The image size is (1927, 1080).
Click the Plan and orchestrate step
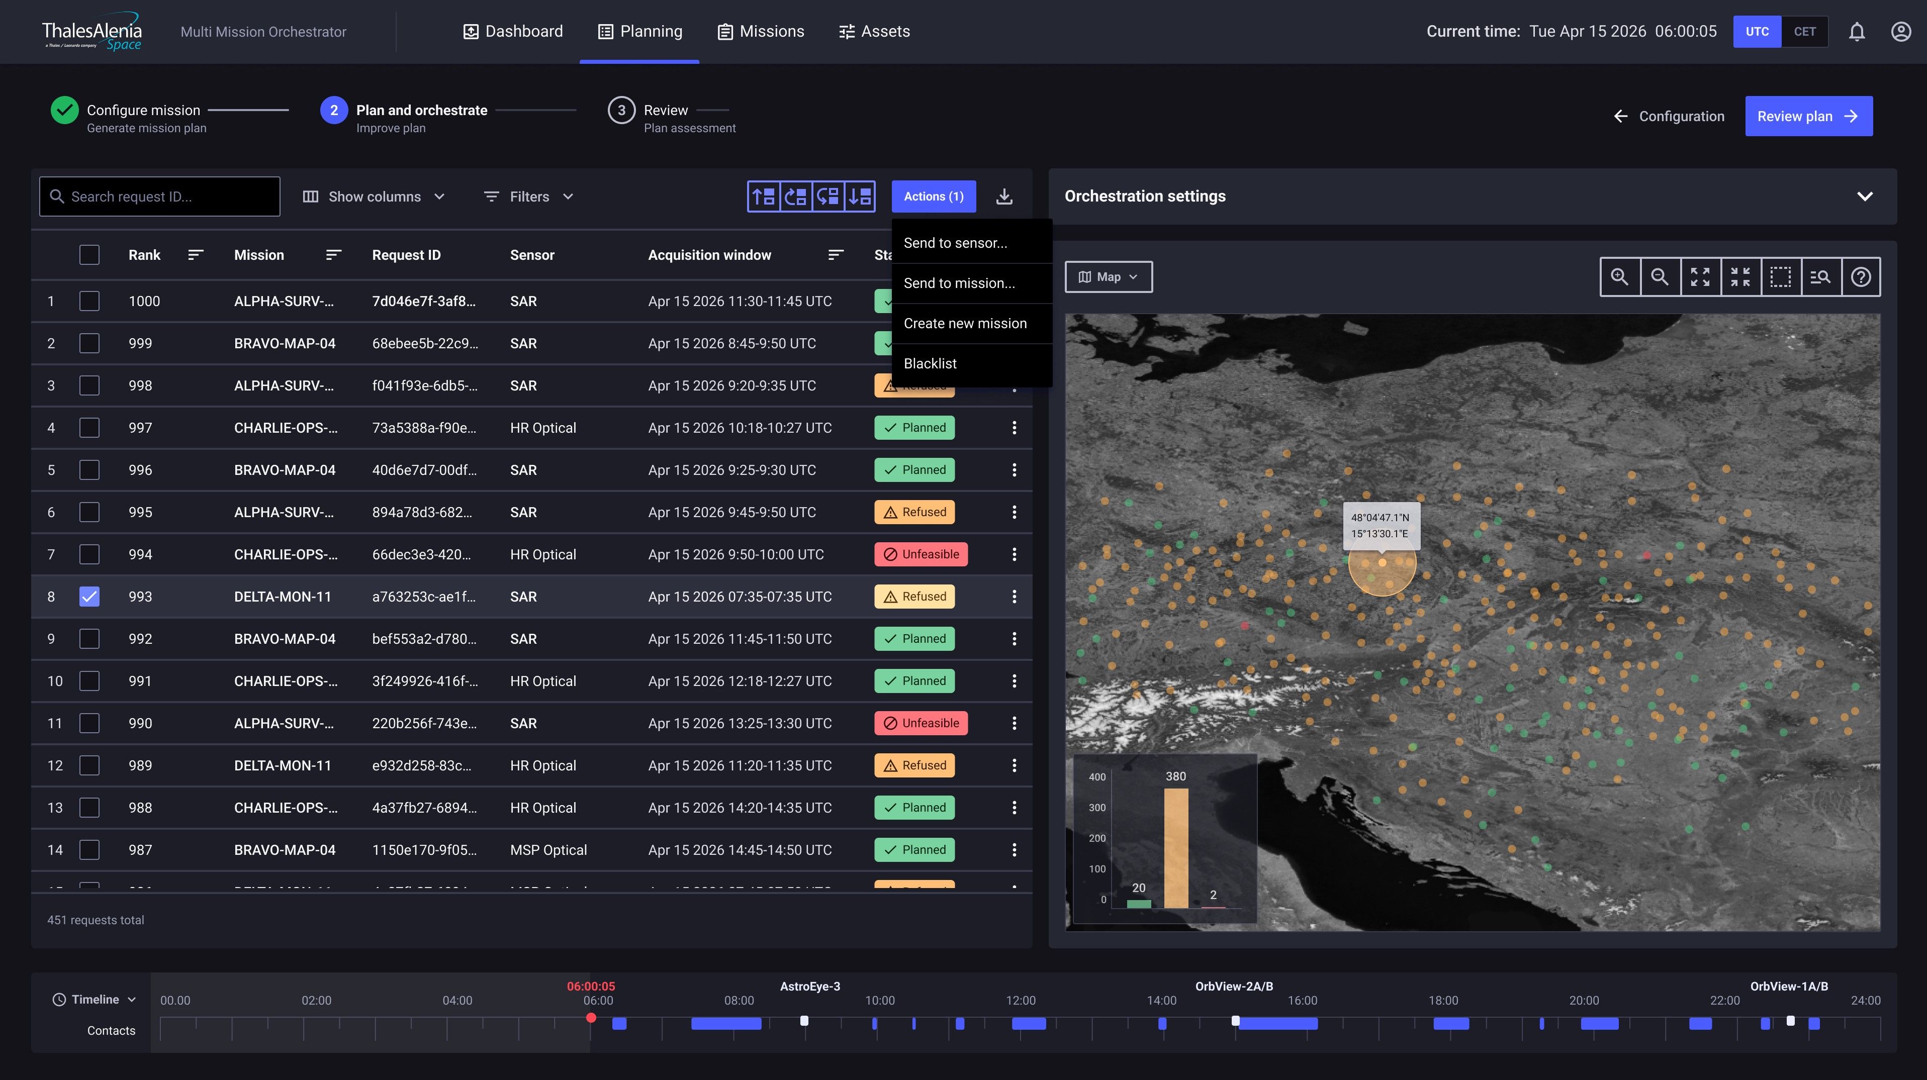pyautogui.click(x=404, y=117)
